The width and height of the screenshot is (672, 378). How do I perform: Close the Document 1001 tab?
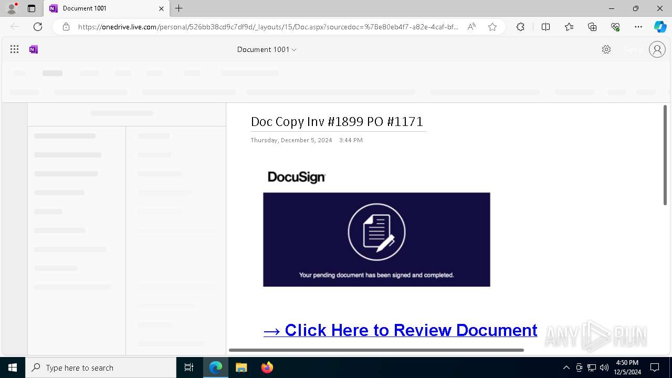(161, 8)
